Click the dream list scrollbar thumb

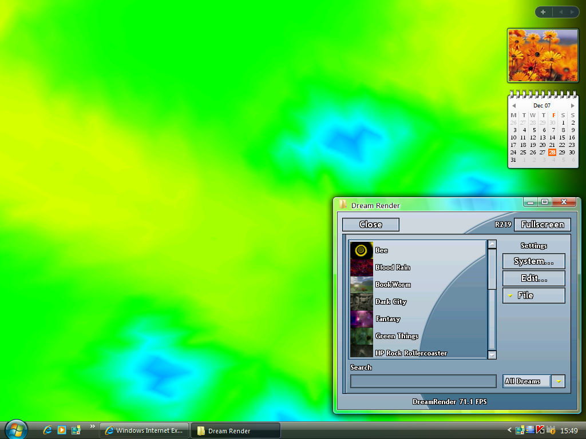(x=492, y=269)
